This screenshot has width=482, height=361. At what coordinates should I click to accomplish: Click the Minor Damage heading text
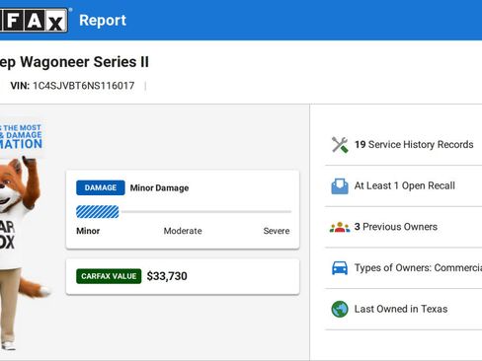(x=159, y=188)
